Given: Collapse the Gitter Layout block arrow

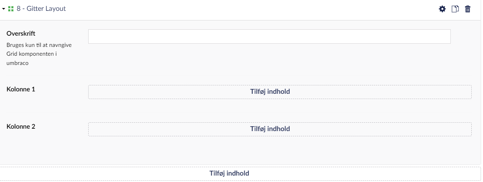Looking at the screenshot, I should click(x=3, y=9).
